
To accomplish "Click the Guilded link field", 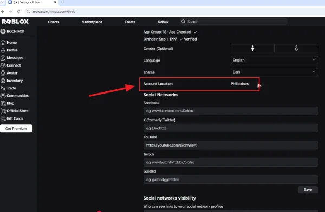I will (231, 180).
